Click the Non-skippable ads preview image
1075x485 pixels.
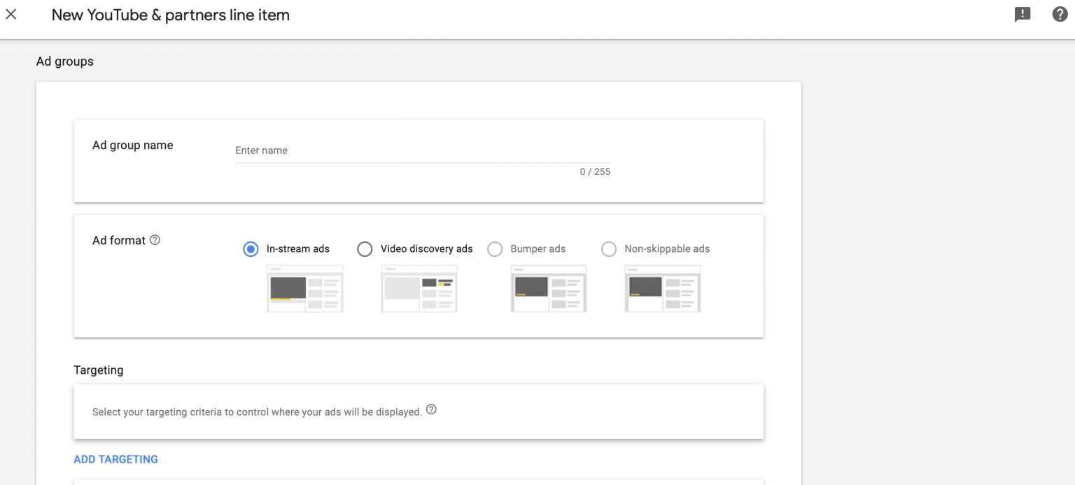click(x=662, y=288)
